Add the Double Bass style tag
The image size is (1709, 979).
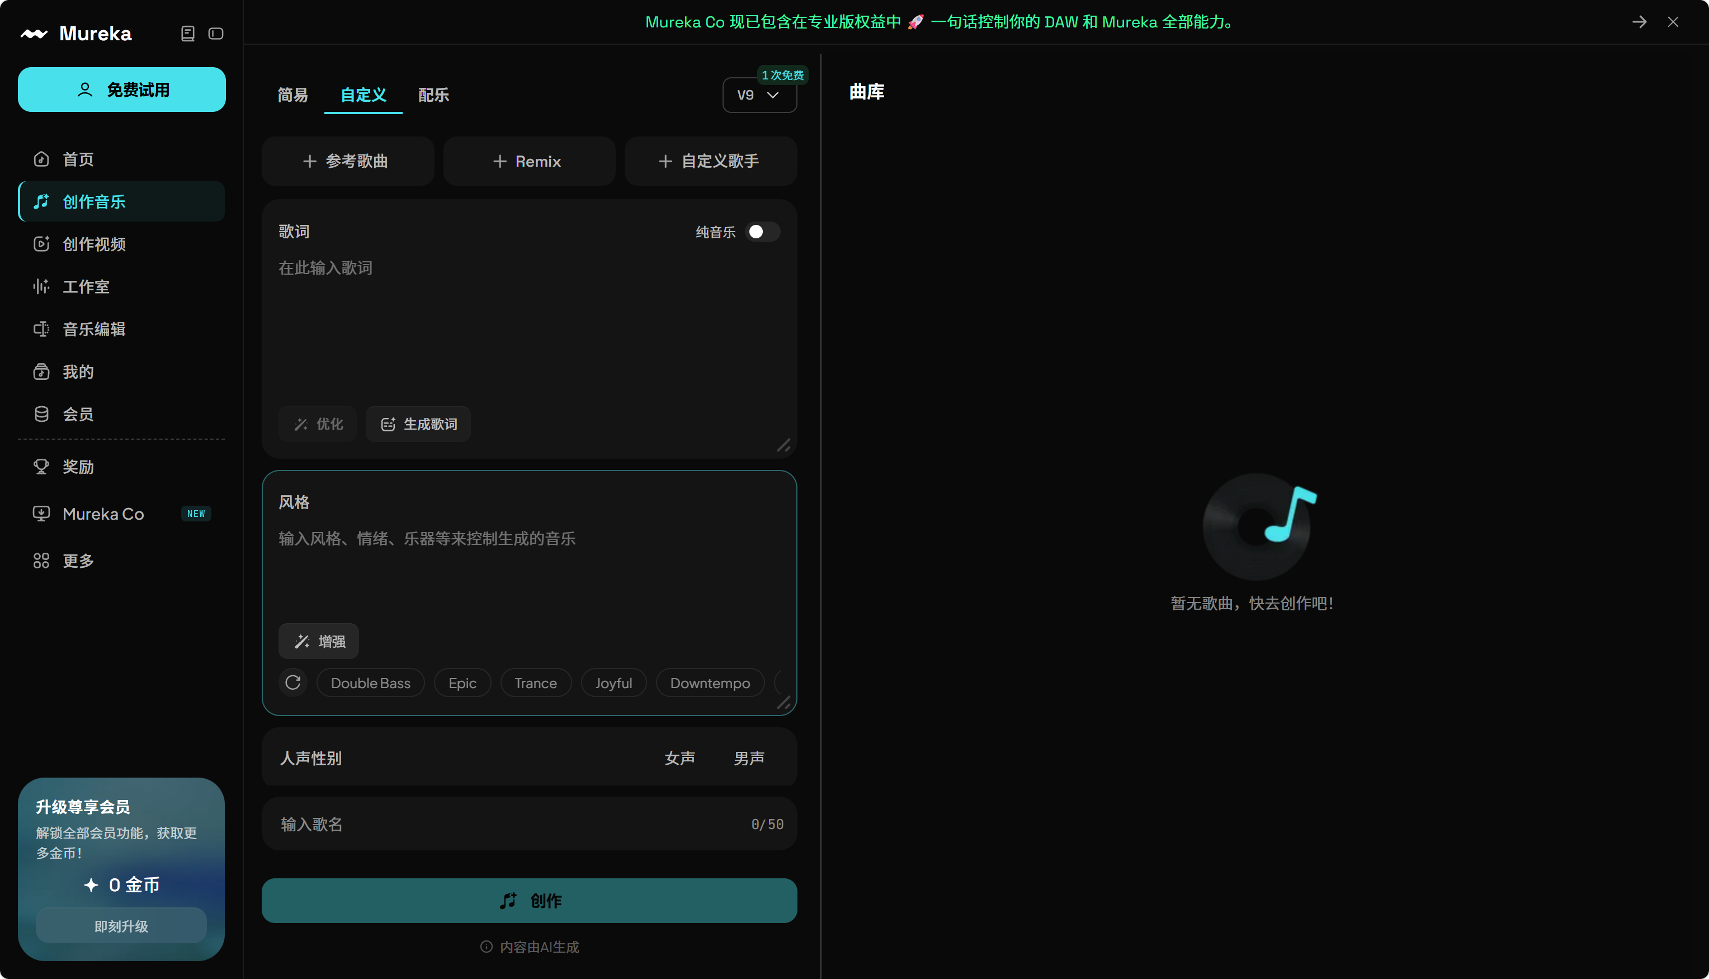click(x=371, y=683)
